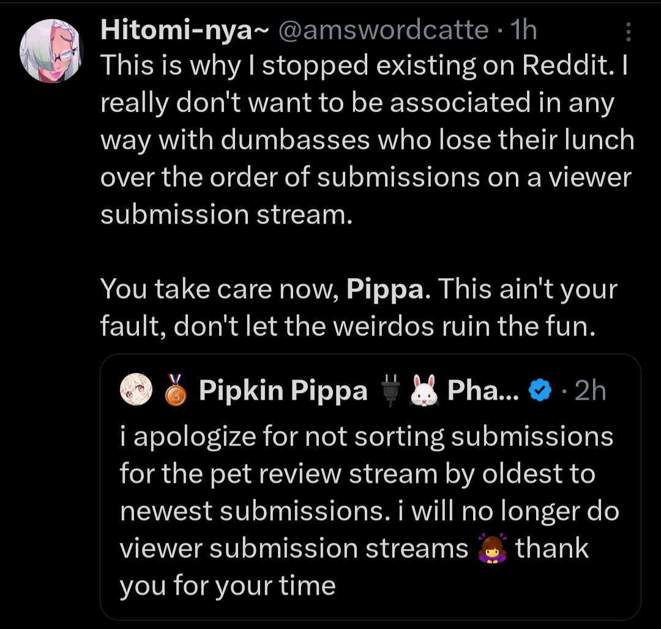The height and width of the screenshot is (629, 661).
Task: Open the 2h timestamp of quoted tweet
Action: pyautogui.click(x=590, y=390)
